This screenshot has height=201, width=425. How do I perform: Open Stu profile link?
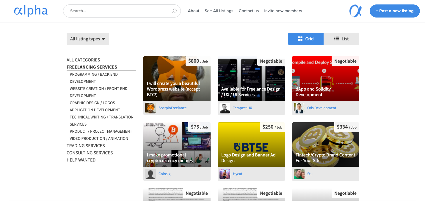click(x=310, y=174)
